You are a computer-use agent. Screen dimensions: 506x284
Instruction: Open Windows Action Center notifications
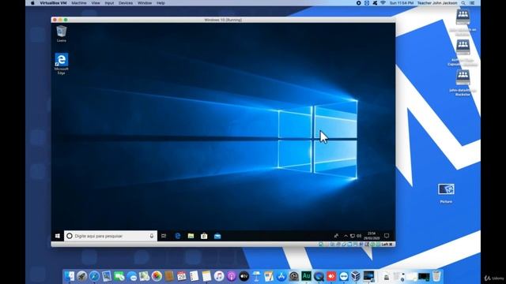coord(387,236)
